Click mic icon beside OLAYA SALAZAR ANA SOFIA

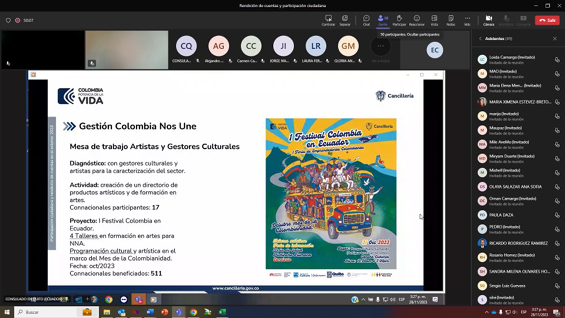coord(557,187)
